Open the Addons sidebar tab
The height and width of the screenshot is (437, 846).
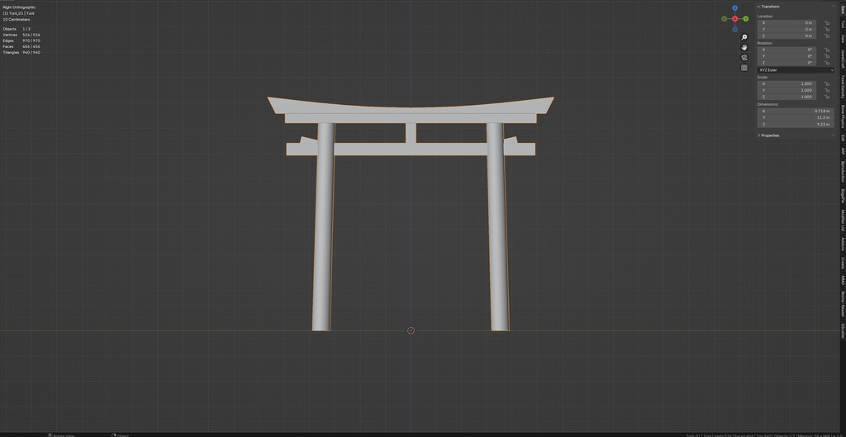coord(843,244)
